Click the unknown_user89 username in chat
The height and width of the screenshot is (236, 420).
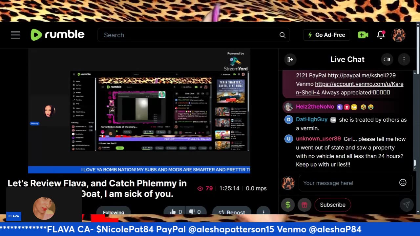click(x=318, y=139)
